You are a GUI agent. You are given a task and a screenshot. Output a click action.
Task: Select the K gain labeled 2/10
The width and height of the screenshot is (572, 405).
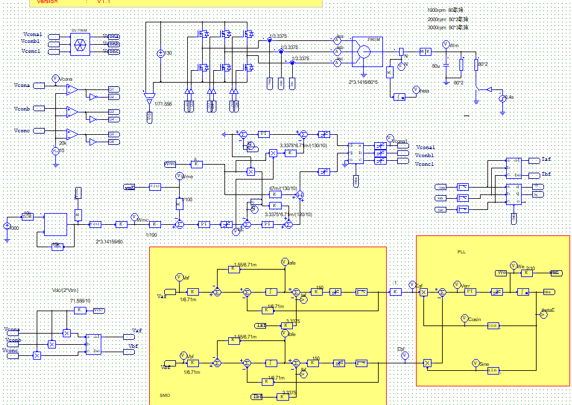[527, 273]
